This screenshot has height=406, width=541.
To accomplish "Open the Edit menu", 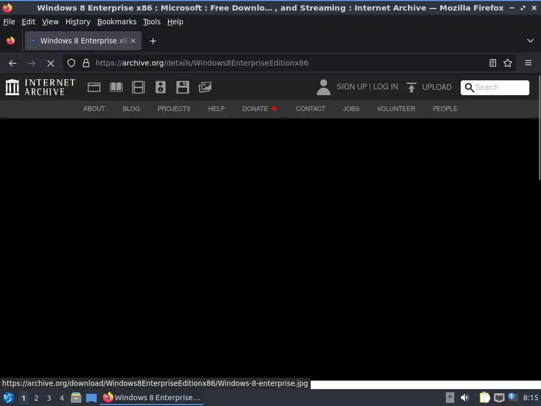I will 29,22.
